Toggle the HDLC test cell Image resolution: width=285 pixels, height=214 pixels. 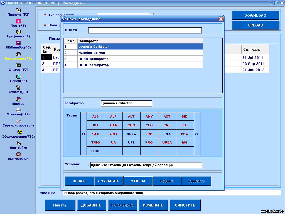coord(131,134)
